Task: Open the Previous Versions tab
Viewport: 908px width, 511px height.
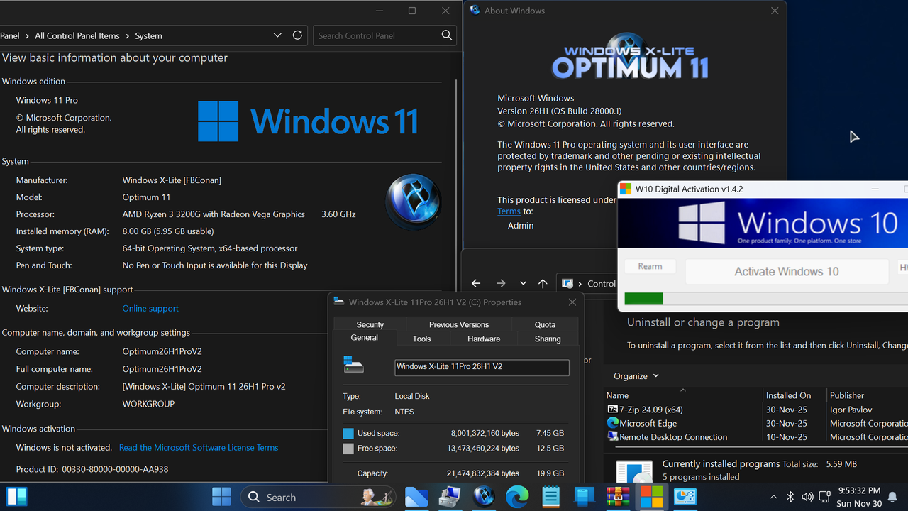Action: pos(458,324)
